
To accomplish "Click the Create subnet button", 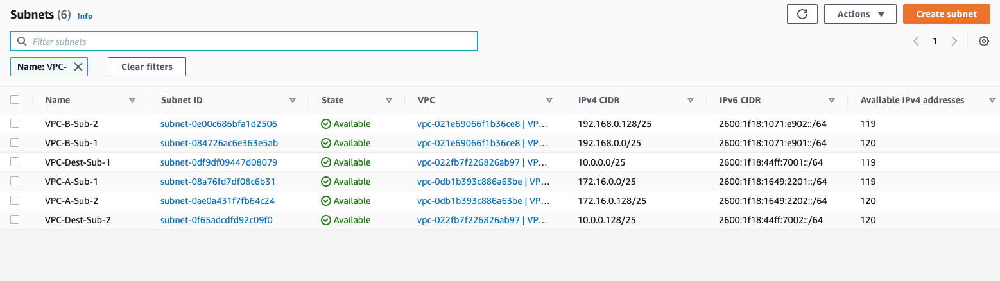I will 946,14.
